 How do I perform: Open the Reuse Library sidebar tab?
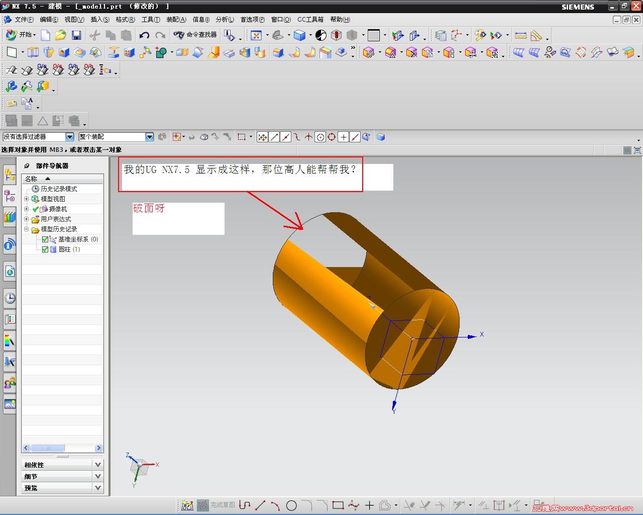10,217
